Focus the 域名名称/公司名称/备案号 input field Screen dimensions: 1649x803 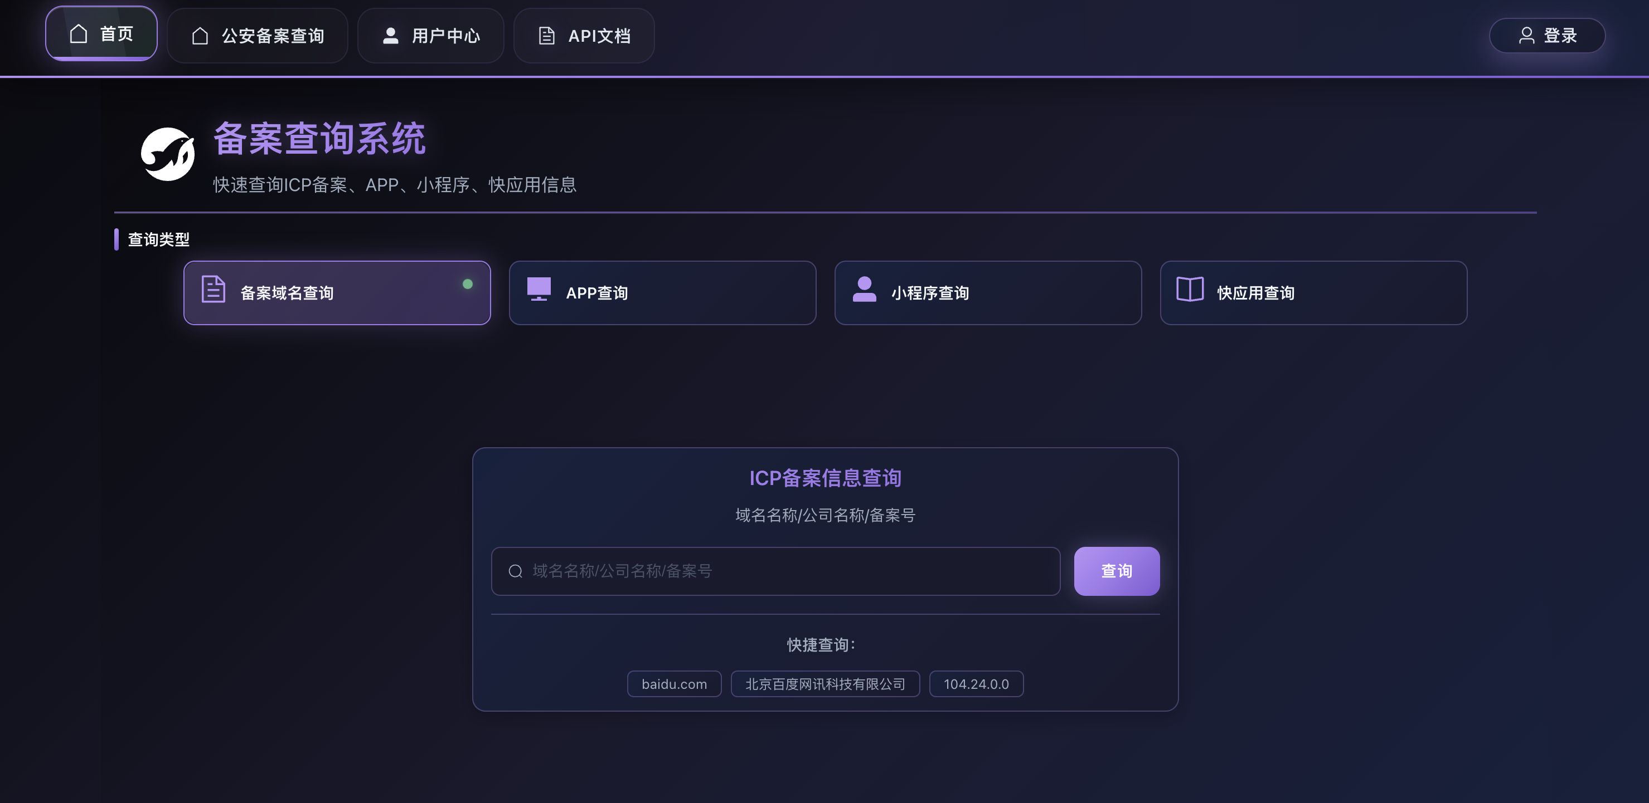click(775, 571)
